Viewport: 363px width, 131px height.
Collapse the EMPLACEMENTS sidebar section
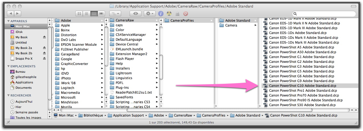click(9, 66)
